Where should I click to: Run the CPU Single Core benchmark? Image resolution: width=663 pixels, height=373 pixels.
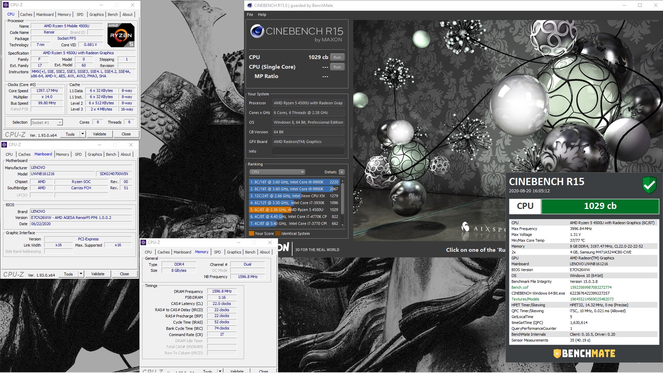click(x=337, y=67)
